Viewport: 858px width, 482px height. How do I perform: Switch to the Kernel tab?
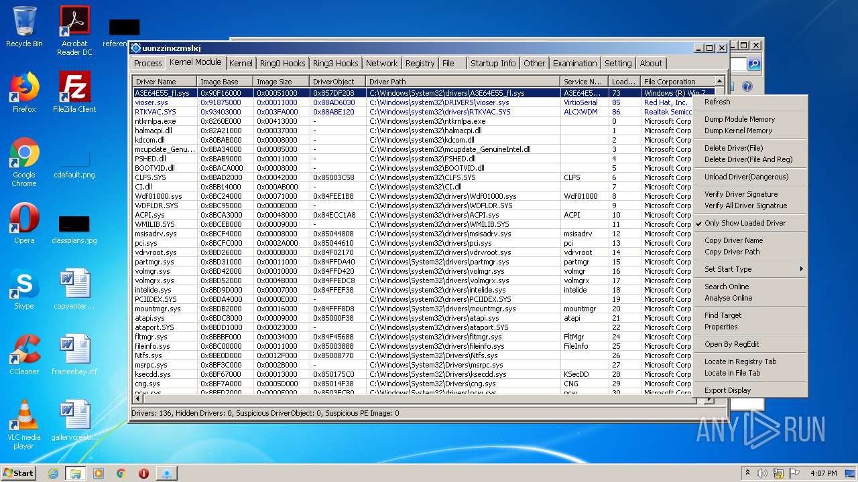tap(241, 64)
